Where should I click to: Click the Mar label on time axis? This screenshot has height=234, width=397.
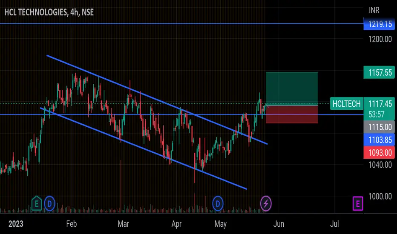pyautogui.click(x=123, y=224)
